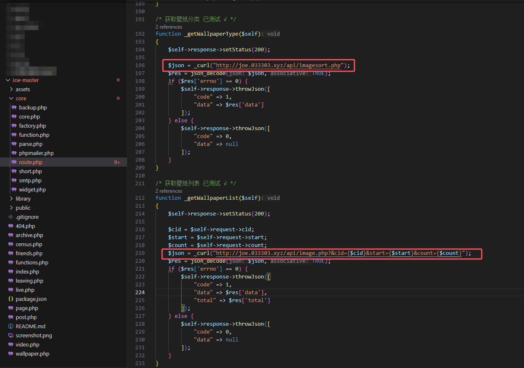Image resolution: width=524 pixels, height=368 pixels.
Task: Click the info icon beside README.md
Action: (11, 326)
